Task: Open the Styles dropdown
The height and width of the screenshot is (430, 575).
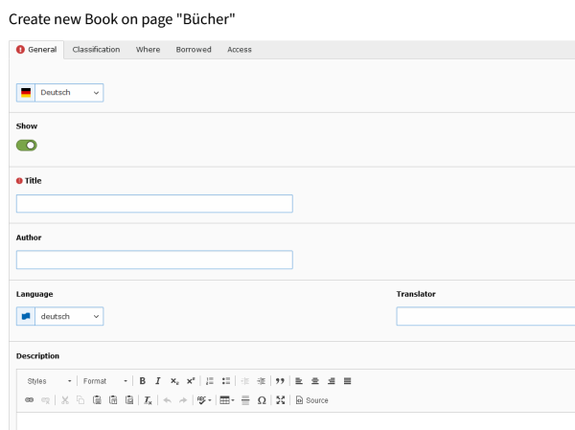Action: pyautogui.click(x=49, y=381)
